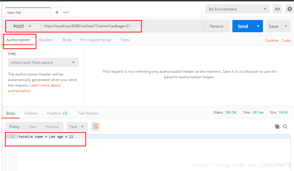Click the blue Send button
This screenshot has width=294, height=171.
tap(243, 26)
